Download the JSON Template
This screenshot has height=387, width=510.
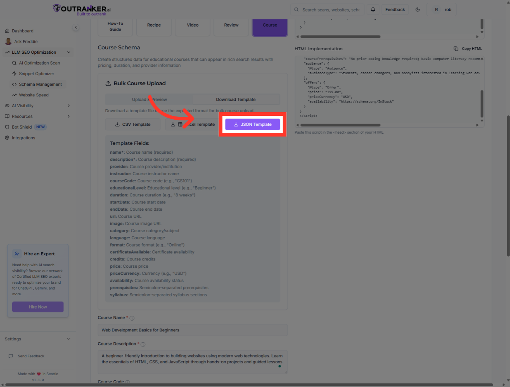point(252,124)
